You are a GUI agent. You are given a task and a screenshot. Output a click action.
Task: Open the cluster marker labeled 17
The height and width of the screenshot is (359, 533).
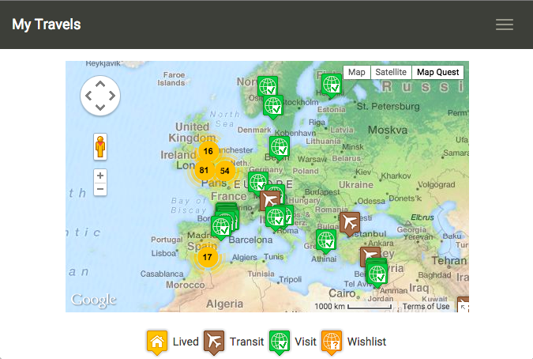point(208,257)
